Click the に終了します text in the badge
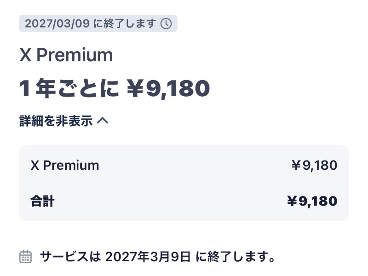The image size is (368, 276). (125, 24)
